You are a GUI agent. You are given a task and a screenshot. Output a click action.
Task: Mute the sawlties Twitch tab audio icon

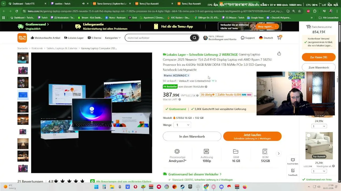(x=83, y=4)
